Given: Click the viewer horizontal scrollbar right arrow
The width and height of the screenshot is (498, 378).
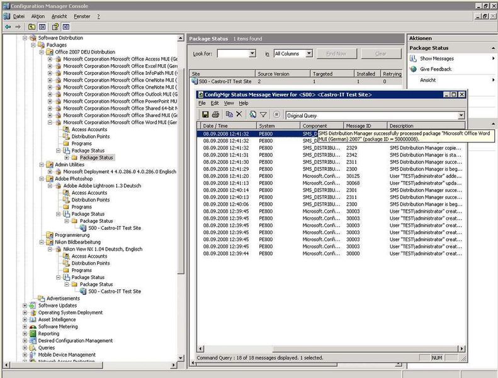Looking at the screenshot, I should (x=461, y=349).
